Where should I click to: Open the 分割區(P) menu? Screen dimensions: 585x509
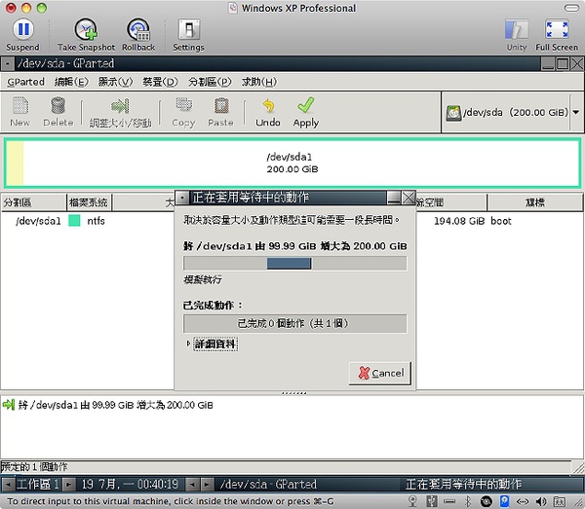(210, 82)
